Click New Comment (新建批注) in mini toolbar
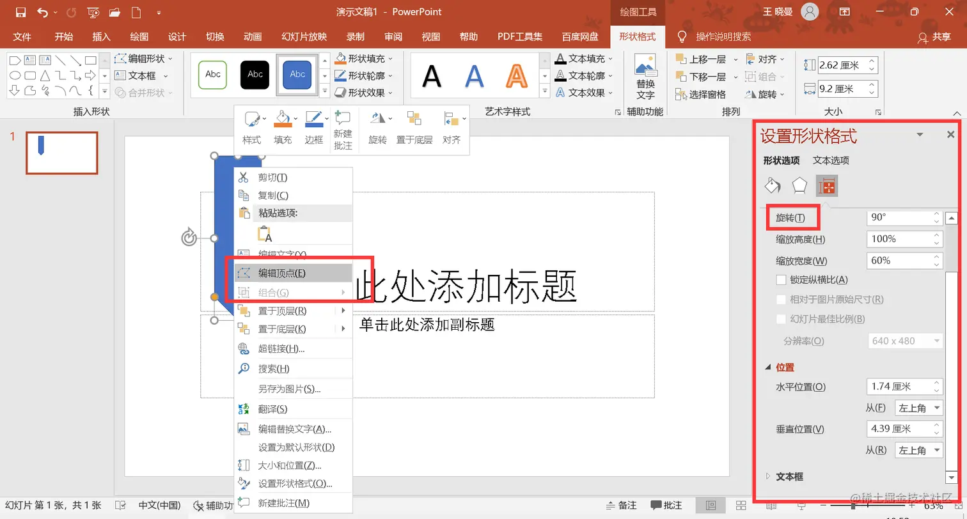 coord(343,130)
